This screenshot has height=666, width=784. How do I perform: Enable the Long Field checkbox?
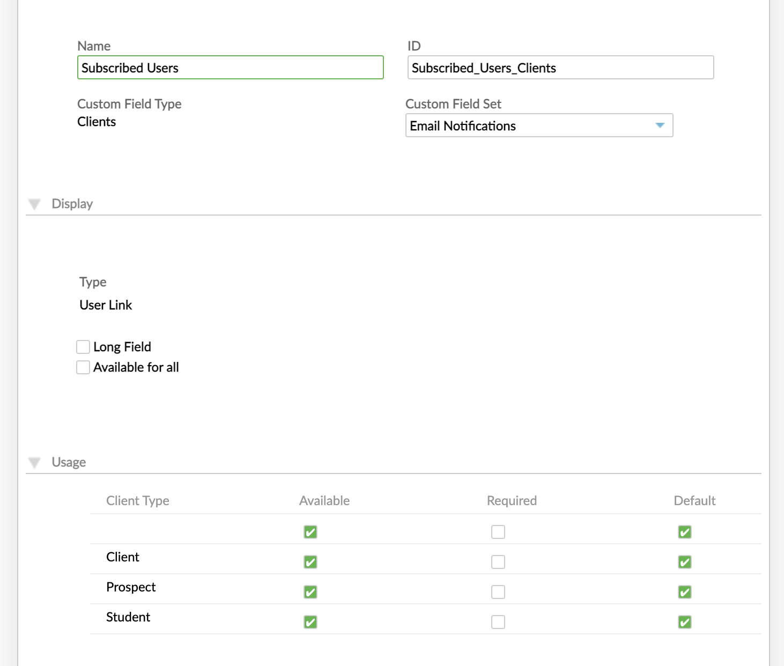(83, 346)
